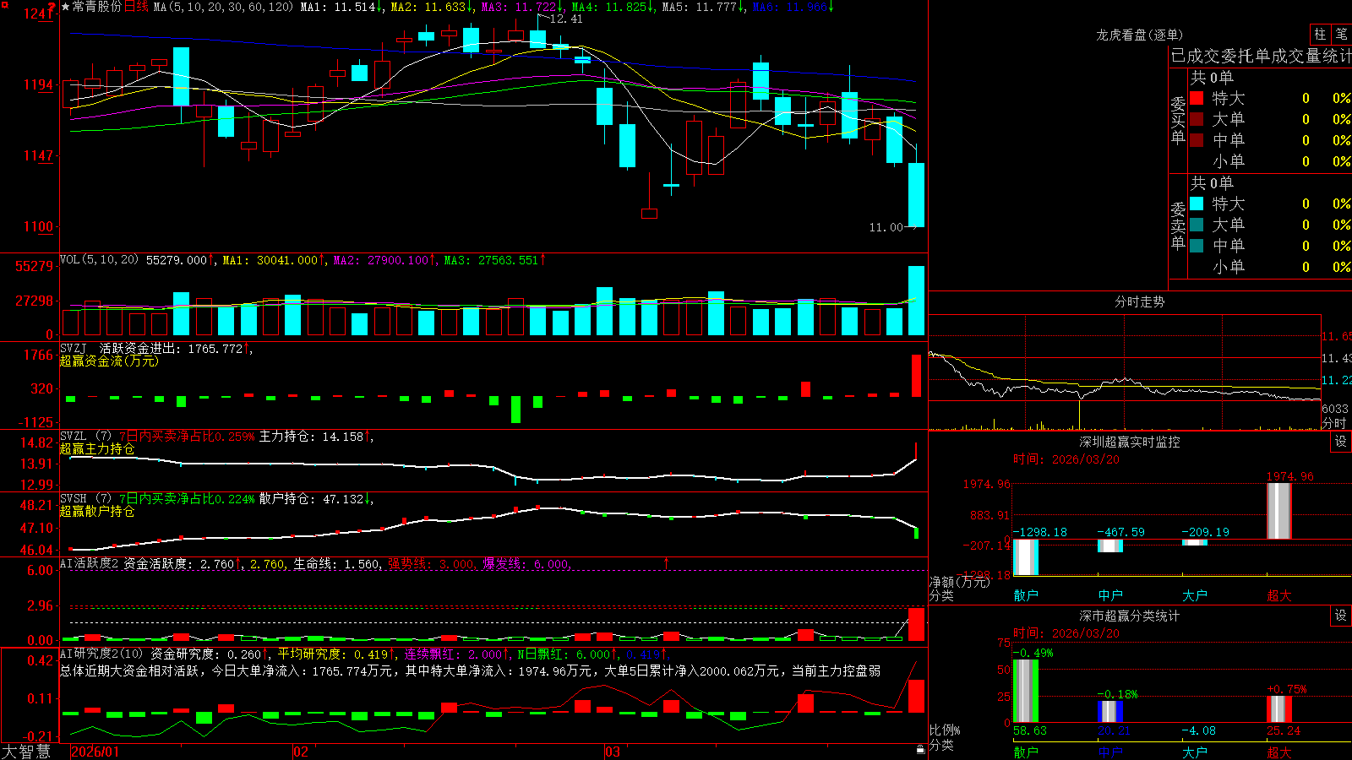
Task: Click the dark red 大单 swatch under 委买单
Action: tap(1197, 119)
